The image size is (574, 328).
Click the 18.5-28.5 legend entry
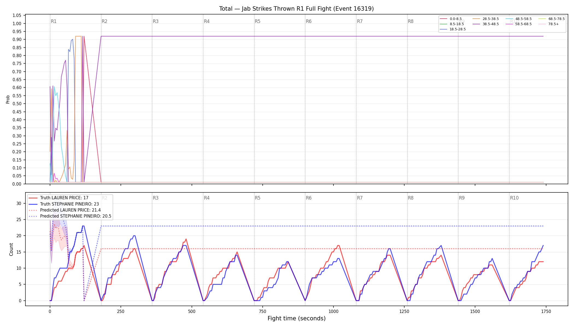click(x=453, y=29)
